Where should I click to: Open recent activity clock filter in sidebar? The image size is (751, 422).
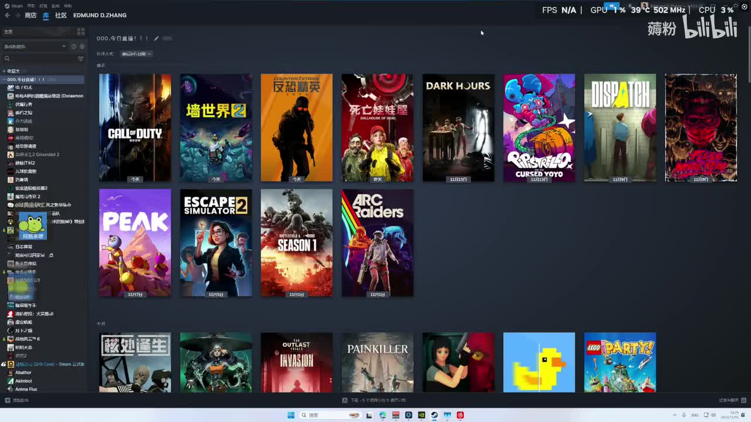point(73,46)
